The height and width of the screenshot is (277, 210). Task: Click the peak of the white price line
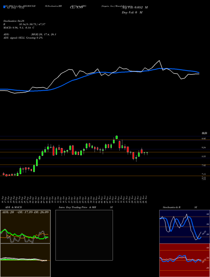click(x=160, y=60)
